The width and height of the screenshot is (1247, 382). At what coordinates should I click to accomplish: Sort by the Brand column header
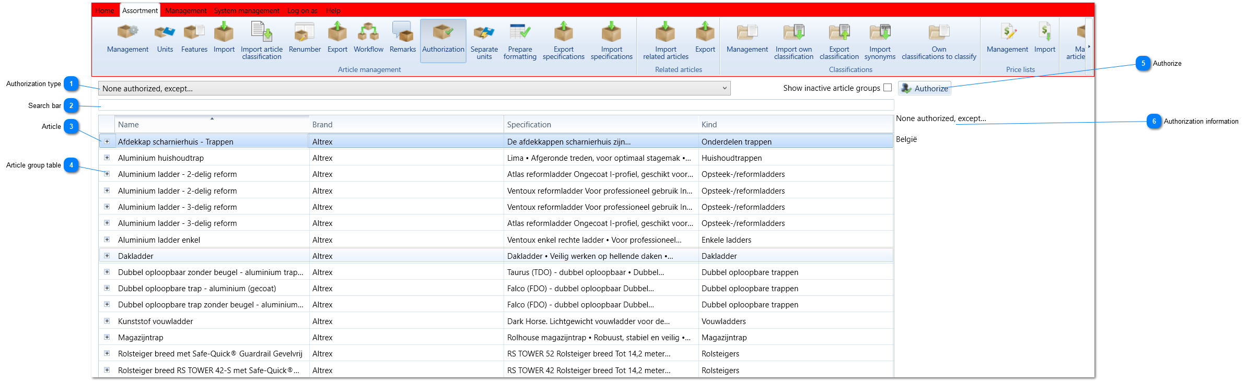click(406, 124)
